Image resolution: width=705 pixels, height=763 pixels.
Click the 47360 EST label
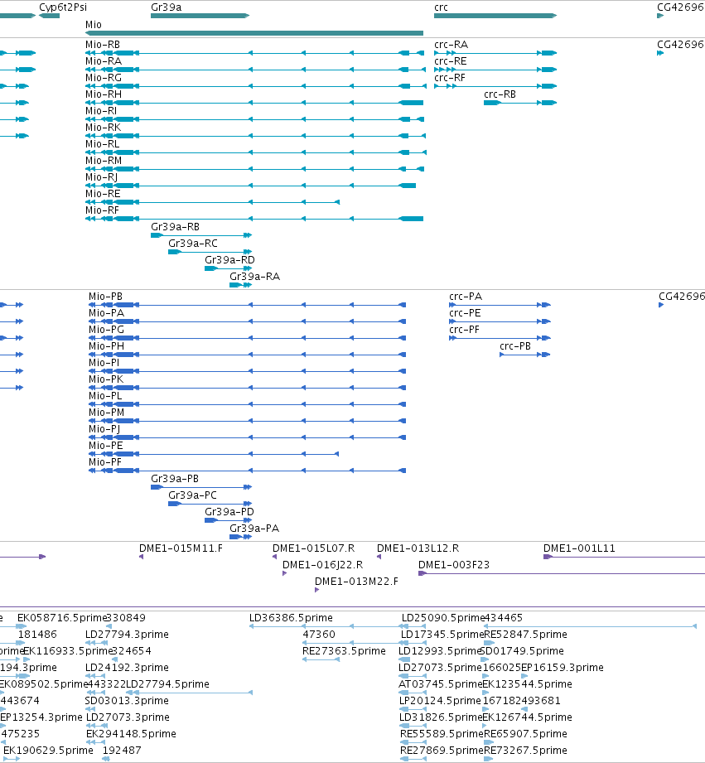[x=319, y=635]
